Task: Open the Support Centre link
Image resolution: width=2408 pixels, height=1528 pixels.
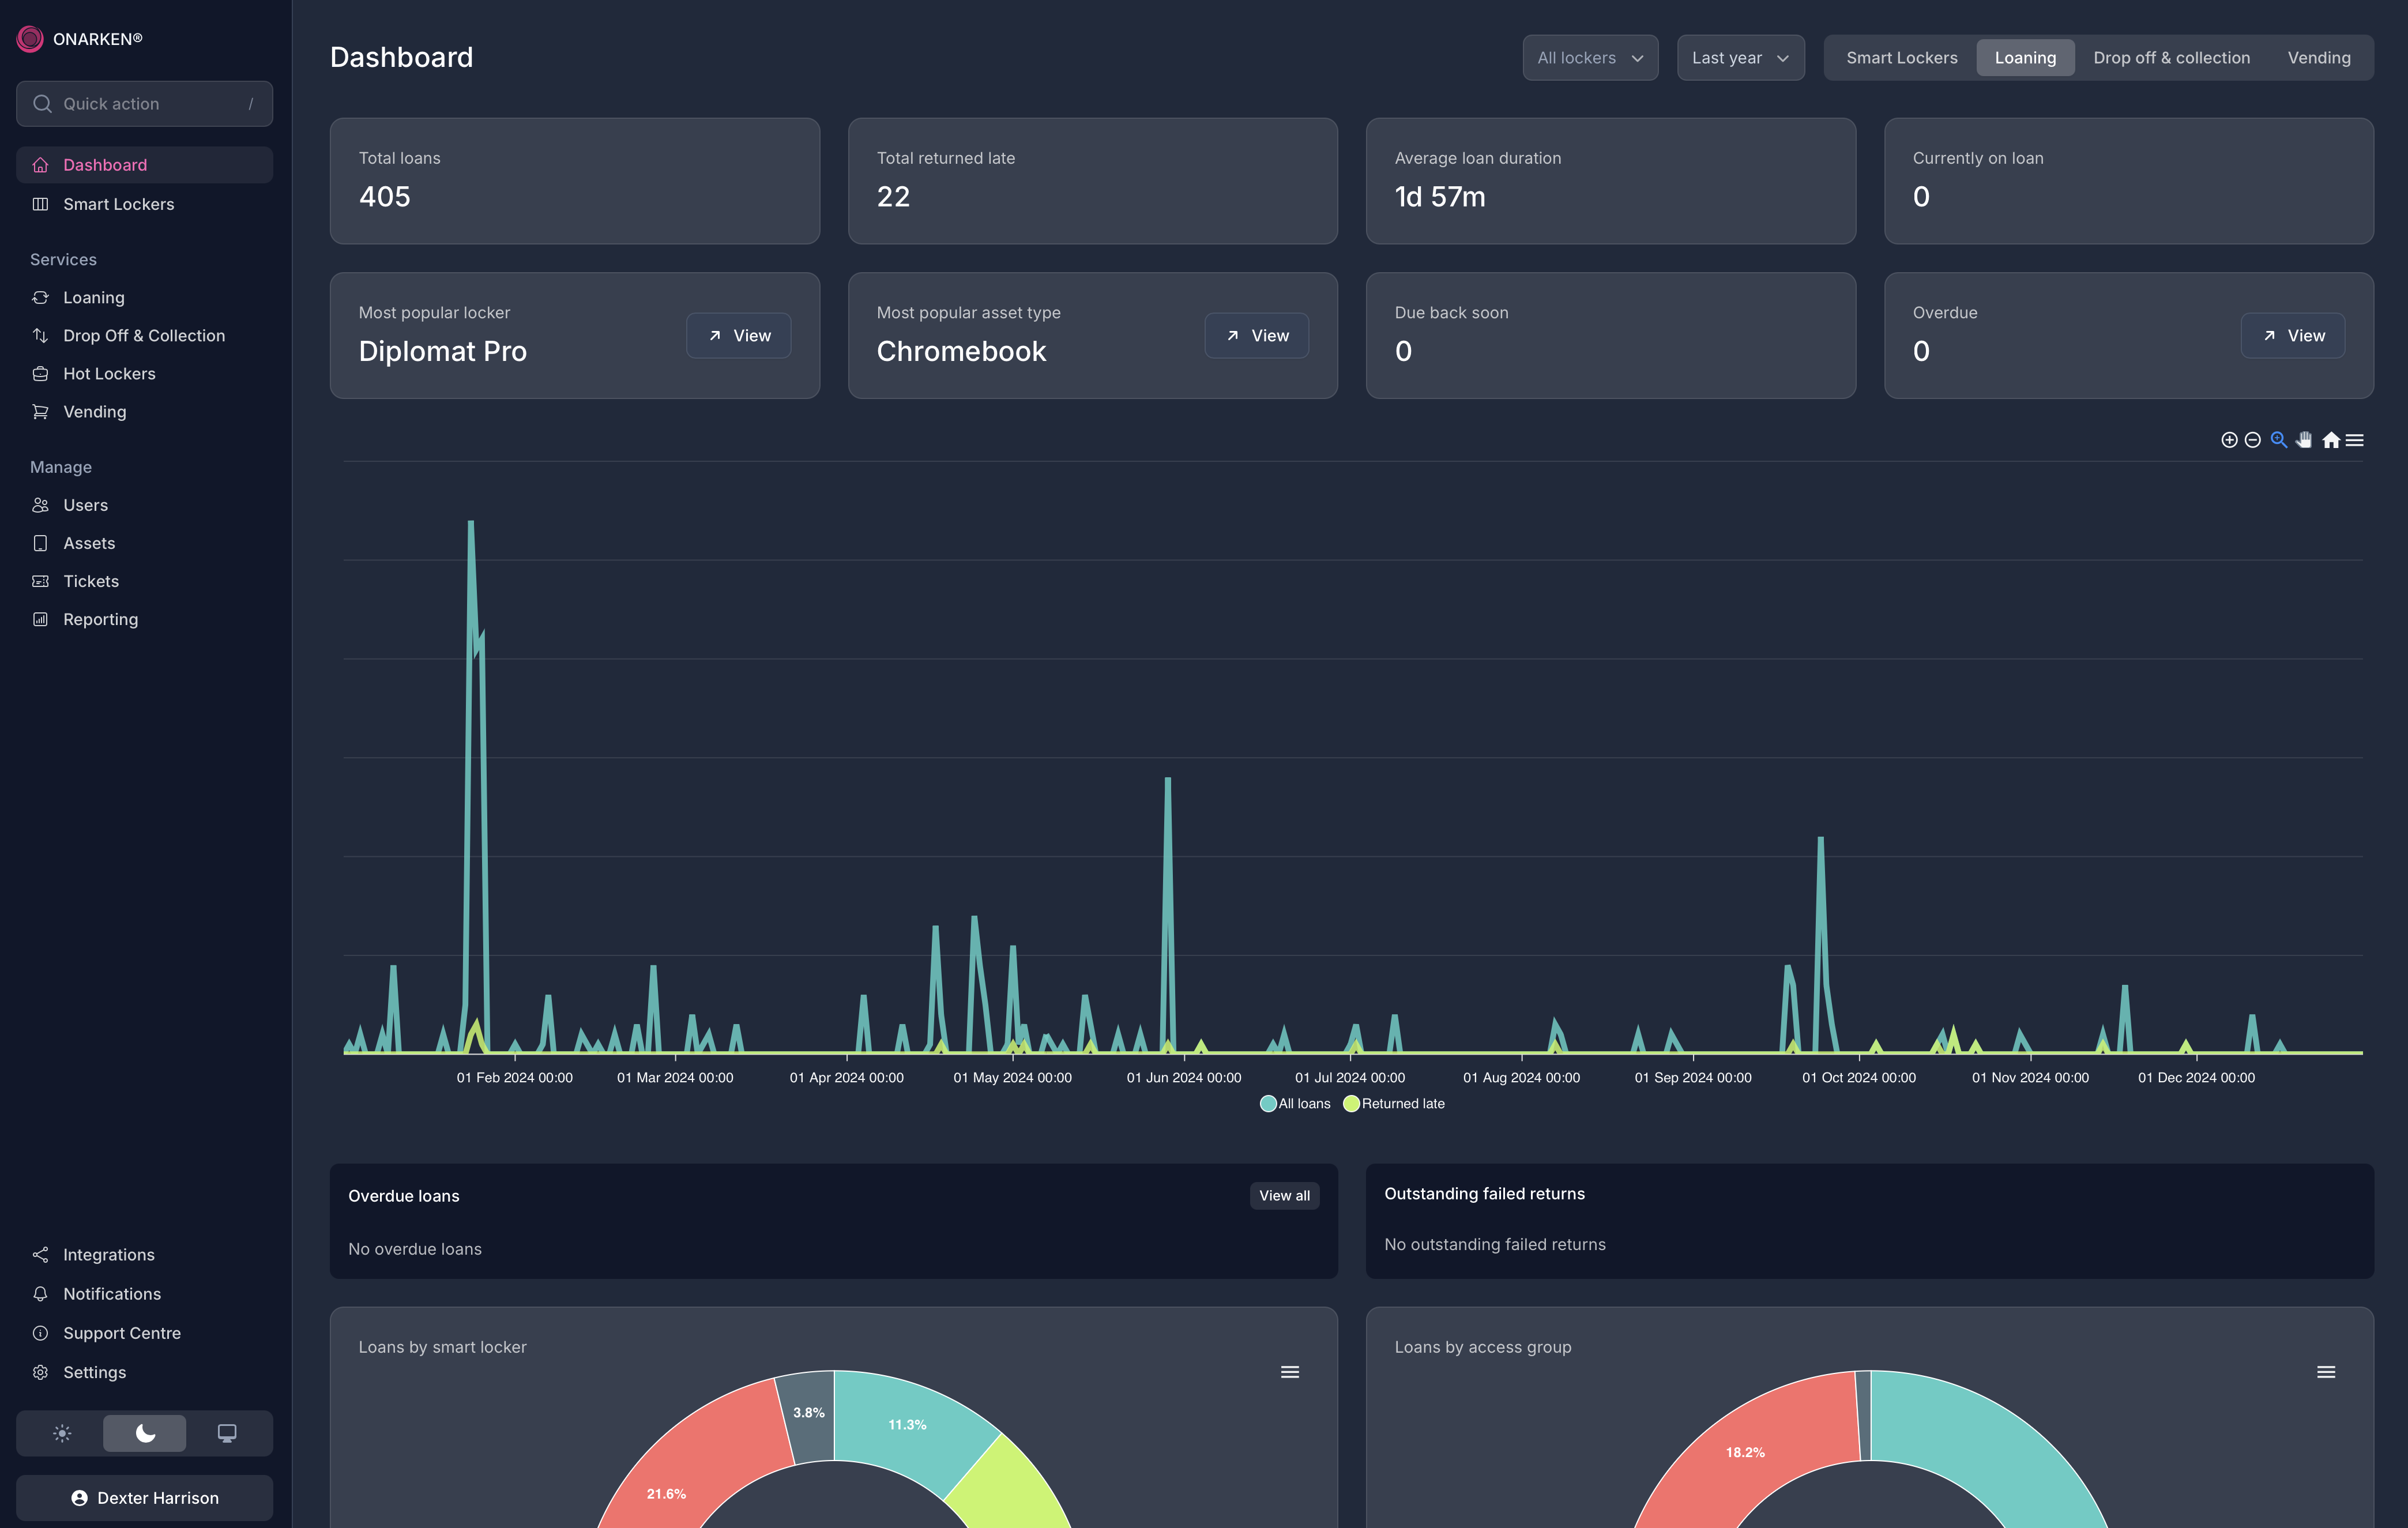Action: pyautogui.click(x=145, y=1333)
